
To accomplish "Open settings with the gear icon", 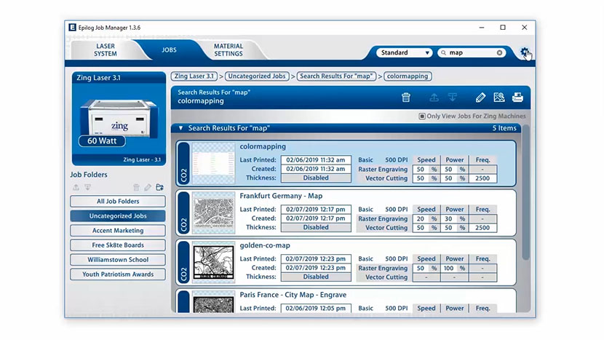I will tap(525, 52).
